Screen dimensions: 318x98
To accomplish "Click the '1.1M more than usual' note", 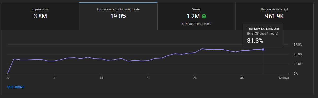I will coord(196,24).
